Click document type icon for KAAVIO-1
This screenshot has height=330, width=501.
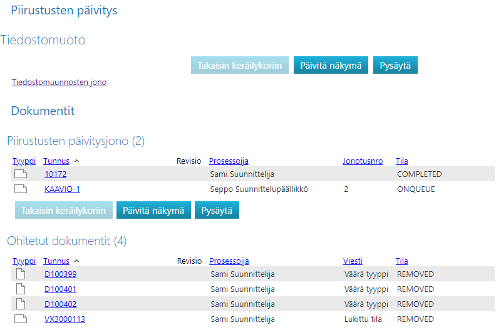[x=21, y=189]
